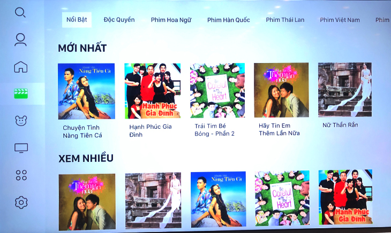Open the apps grid icon
The height and width of the screenshot is (233, 391).
21,175
